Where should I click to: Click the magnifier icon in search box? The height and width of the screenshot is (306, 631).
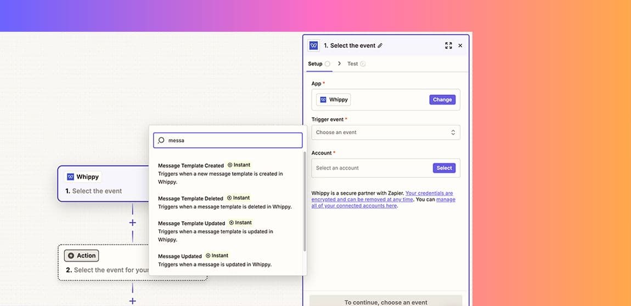161,140
